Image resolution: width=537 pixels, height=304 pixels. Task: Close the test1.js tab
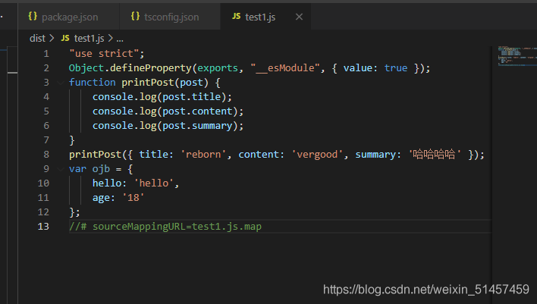click(299, 17)
